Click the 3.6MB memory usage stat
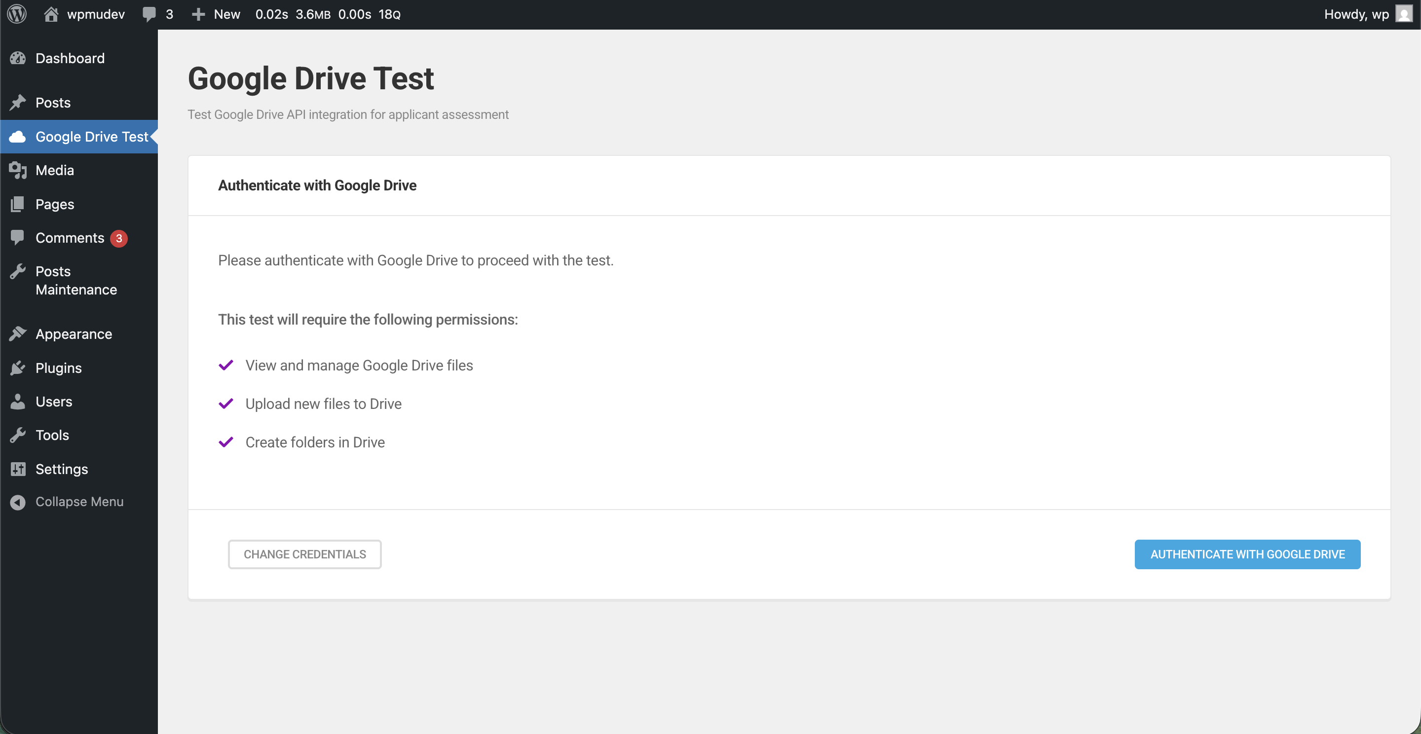The image size is (1421, 734). point(313,14)
